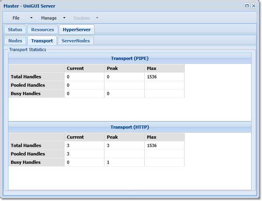Select the Transport sub-tab
The height and width of the screenshot is (201, 262).
pos(42,41)
